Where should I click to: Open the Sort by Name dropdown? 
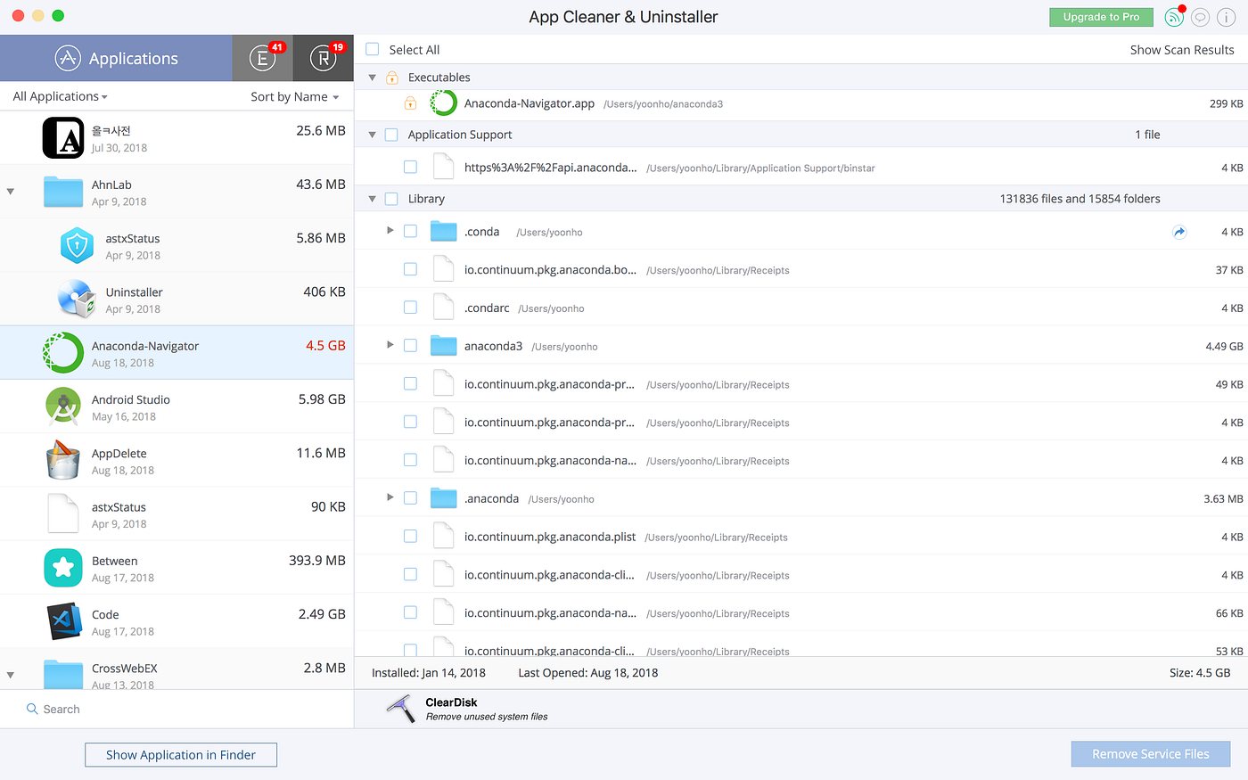(x=294, y=96)
